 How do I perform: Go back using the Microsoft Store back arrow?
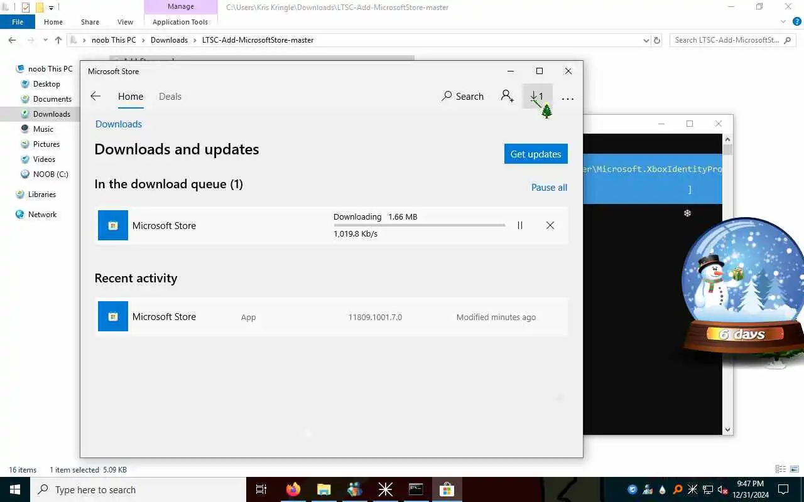(95, 97)
